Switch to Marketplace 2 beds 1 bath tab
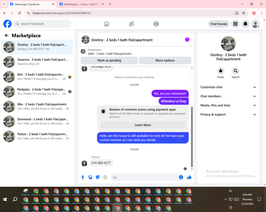266x212 pixels. (x=81, y=4)
